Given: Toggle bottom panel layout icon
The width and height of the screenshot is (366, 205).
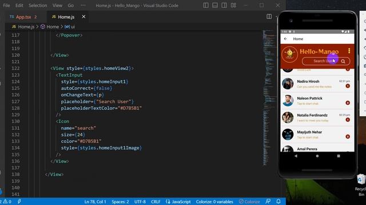Looking at the screenshot, I should point(215,5).
